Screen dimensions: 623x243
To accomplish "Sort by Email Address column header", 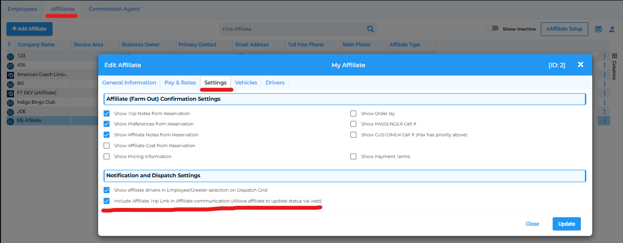I will (252, 44).
